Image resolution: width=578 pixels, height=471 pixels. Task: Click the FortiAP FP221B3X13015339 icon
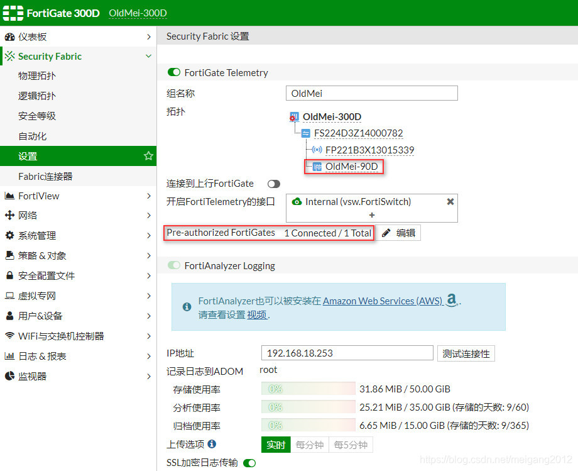click(317, 150)
